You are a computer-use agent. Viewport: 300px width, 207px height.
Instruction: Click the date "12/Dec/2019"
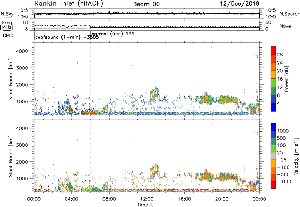(240, 4)
